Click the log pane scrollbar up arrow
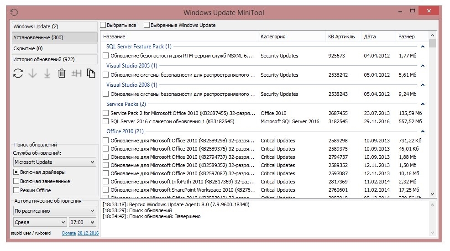The image size is (450, 251). (433, 205)
